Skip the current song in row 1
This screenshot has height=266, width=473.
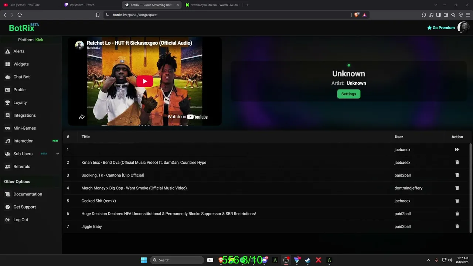click(x=457, y=150)
